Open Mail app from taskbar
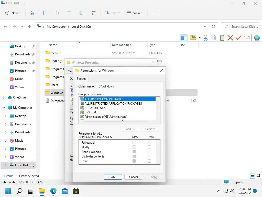 click(x=65, y=191)
